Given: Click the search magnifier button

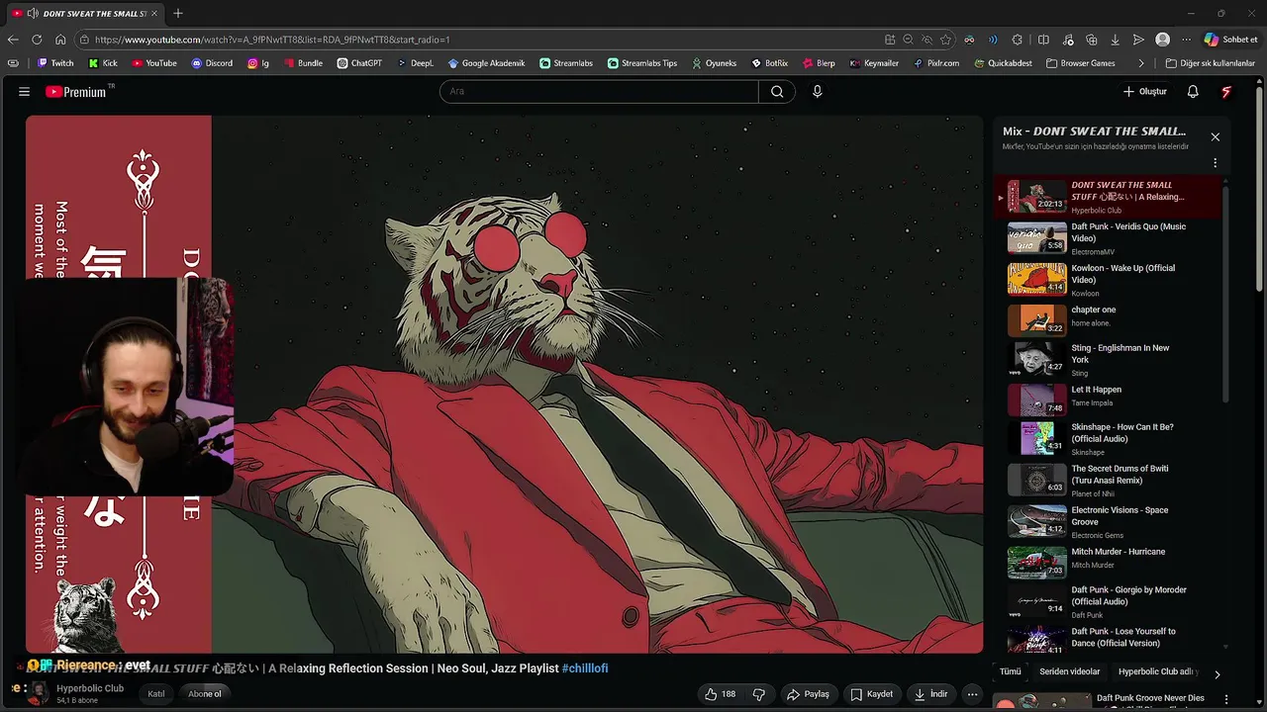Looking at the screenshot, I should pyautogui.click(x=777, y=91).
